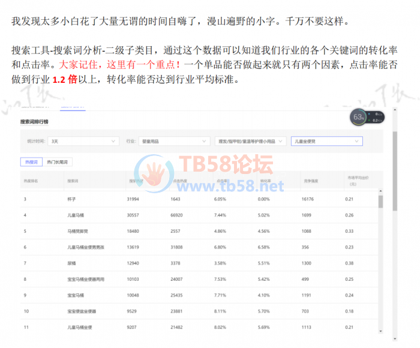Click the bold red 1.2 倍 text
The height and width of the screenshot is (348, 420).
pos(65,79)
